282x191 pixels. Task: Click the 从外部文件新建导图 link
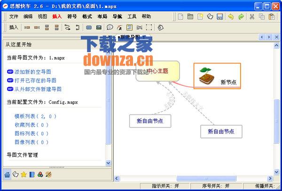38,89
